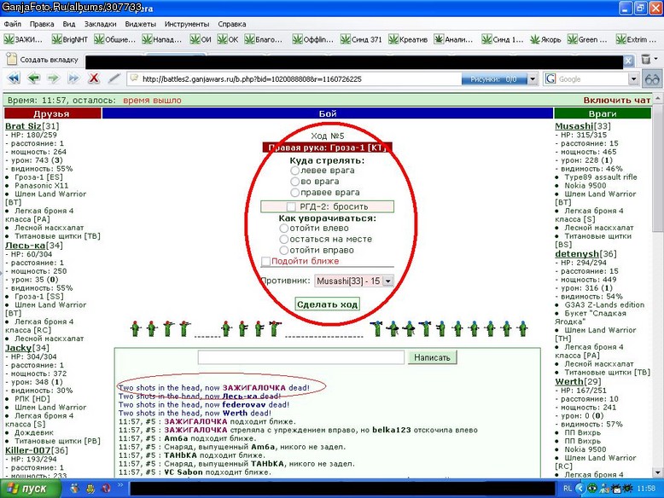Select 'отойти влево' dodge option
This screenshot has height=498, width=664.
[x=283, y=229]
